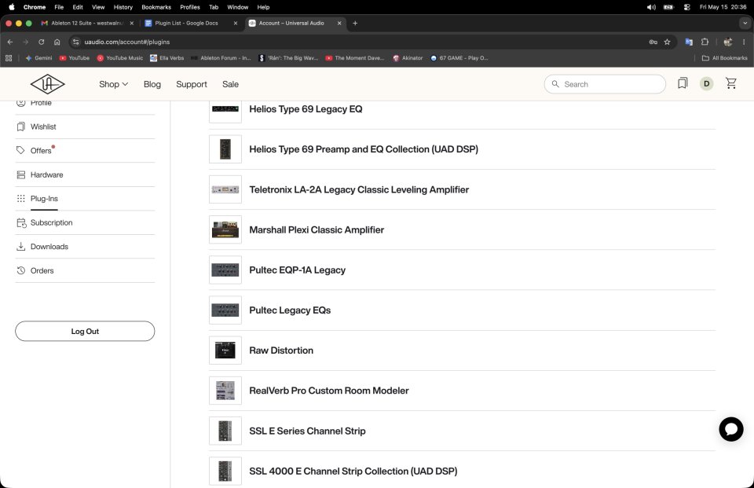Open a new browser tab
This screenshot has height=488, width=754.
pos(355,23)
